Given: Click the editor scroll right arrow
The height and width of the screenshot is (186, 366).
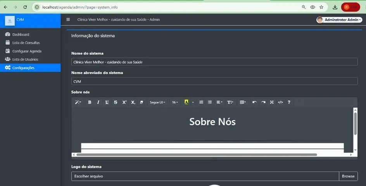Looking at the screenshot, I should (351, 155).
